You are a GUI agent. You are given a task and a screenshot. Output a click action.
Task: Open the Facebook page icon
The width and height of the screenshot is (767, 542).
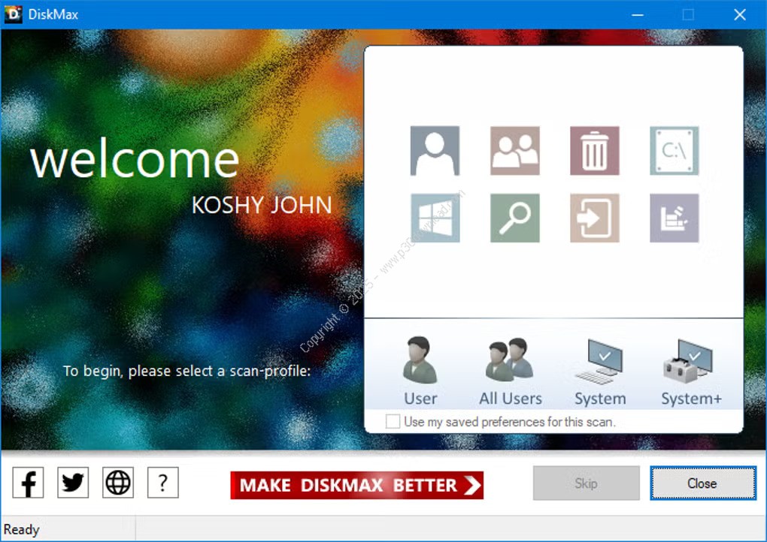click(x=29, y=483)
